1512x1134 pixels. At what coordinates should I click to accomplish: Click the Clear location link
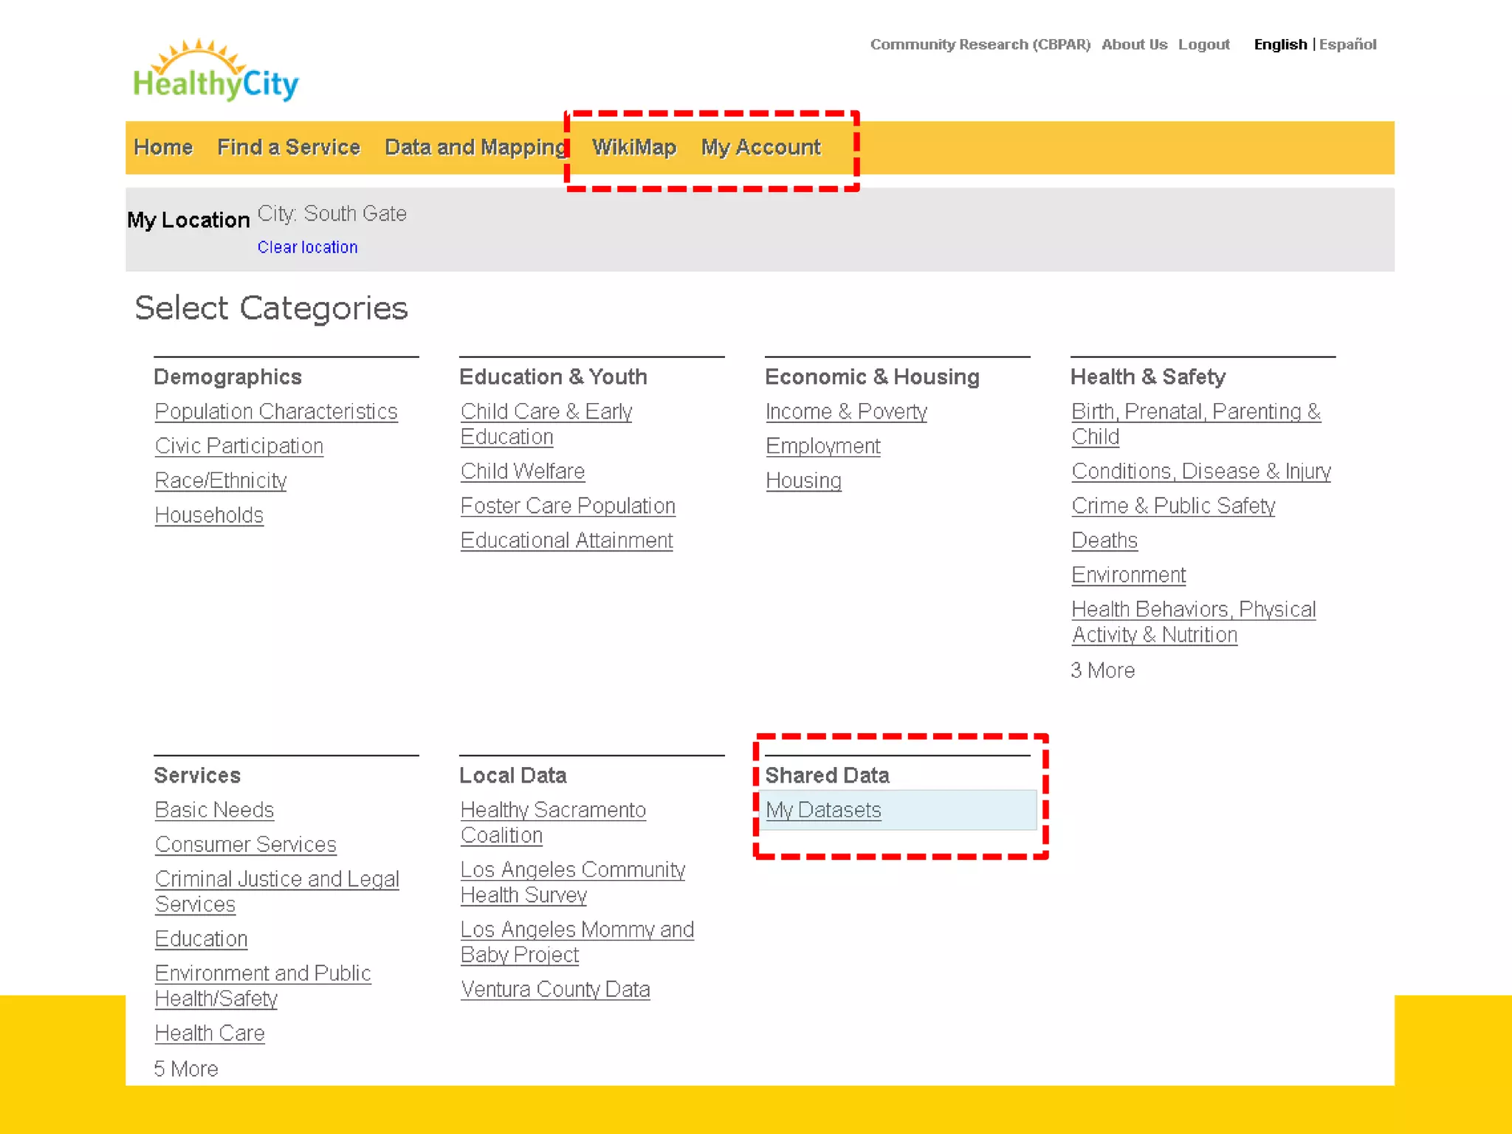click(307, 247)
